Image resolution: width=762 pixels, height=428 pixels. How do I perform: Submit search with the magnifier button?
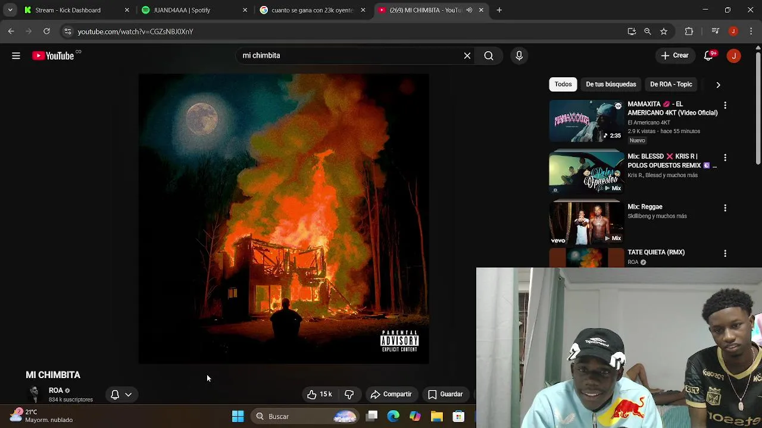(x=489, y=56)
